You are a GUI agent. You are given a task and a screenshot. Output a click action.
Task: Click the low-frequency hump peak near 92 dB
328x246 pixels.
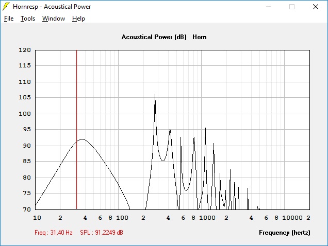(x=82, y=139)
